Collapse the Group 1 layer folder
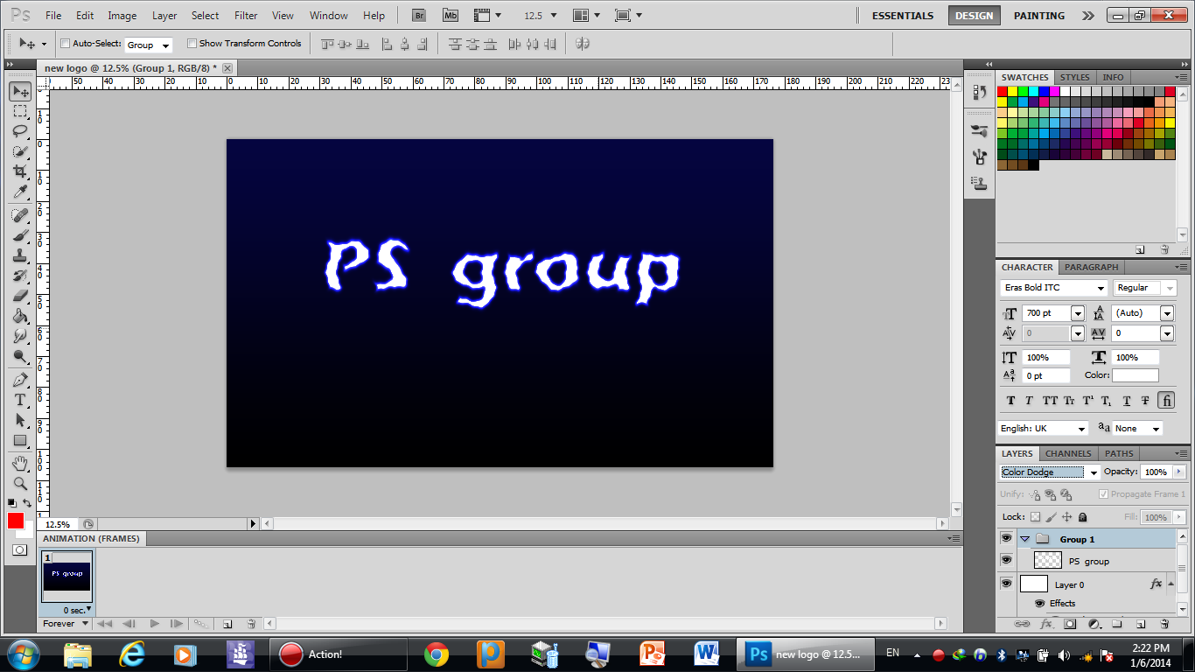 click(1024, 539)
